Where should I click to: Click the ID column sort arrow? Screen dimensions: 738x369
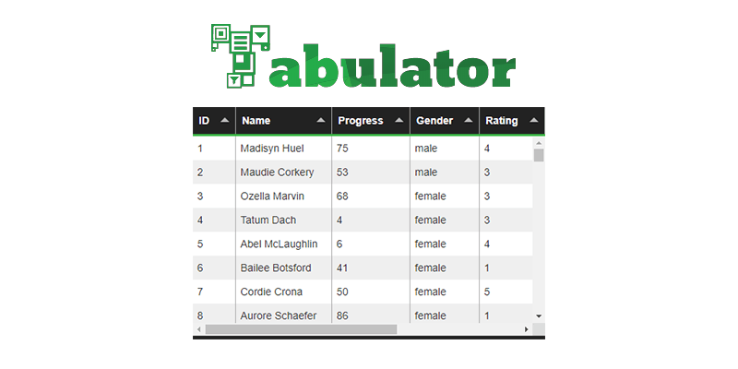pos(224,121)
